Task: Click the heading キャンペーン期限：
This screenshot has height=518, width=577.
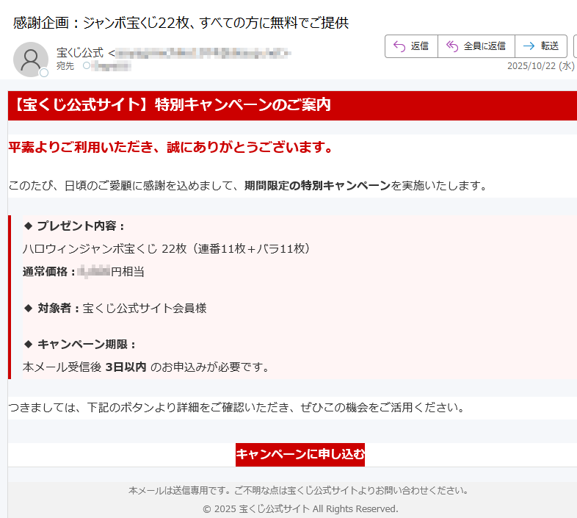Action: (x=80, y=345)
